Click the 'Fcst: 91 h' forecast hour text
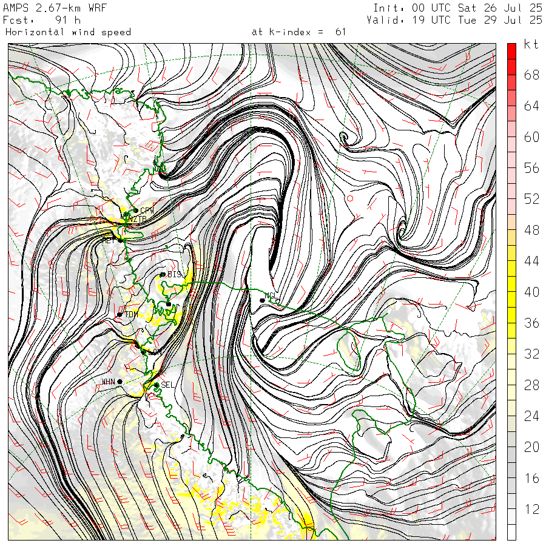Screen dimensions: 546x546 42,20
